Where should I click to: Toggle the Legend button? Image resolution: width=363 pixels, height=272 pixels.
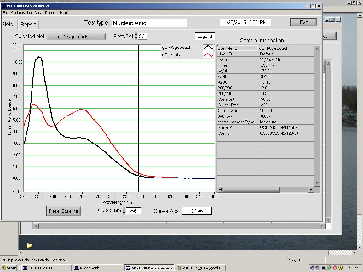pos(205,36)
